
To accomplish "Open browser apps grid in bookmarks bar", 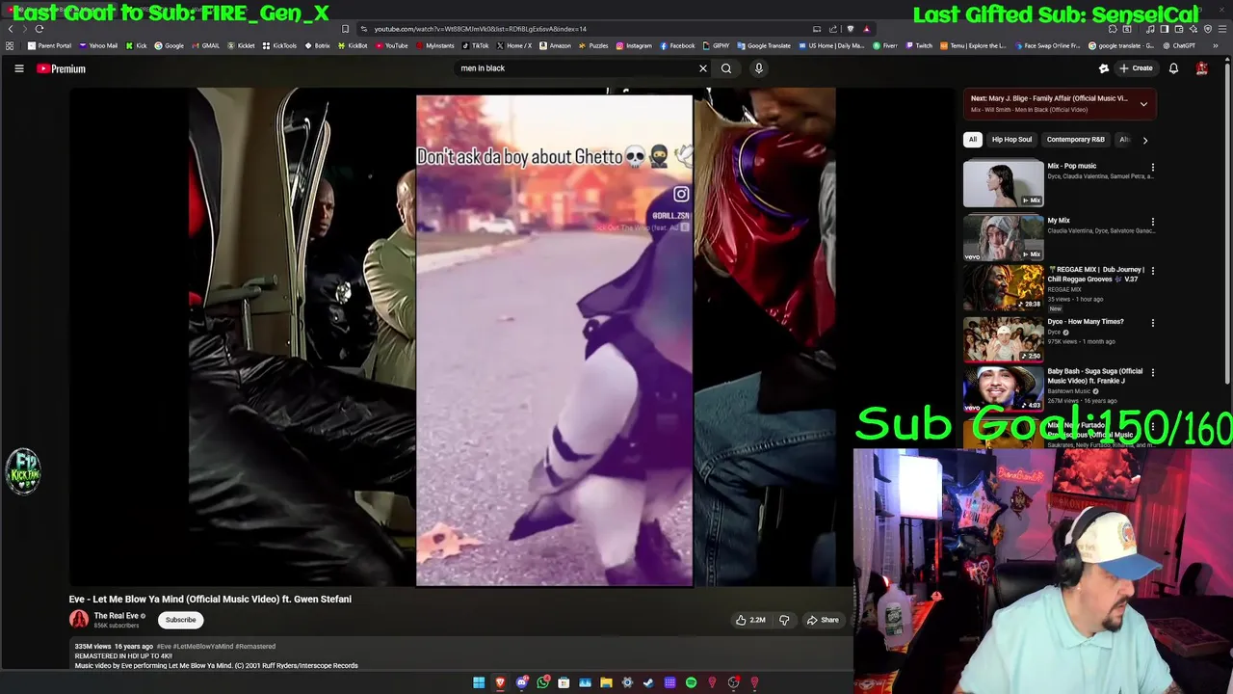I will click(10, 45).
